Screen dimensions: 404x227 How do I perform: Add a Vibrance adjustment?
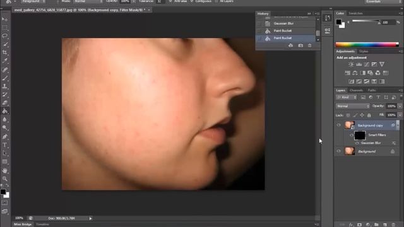coord(381,64)
